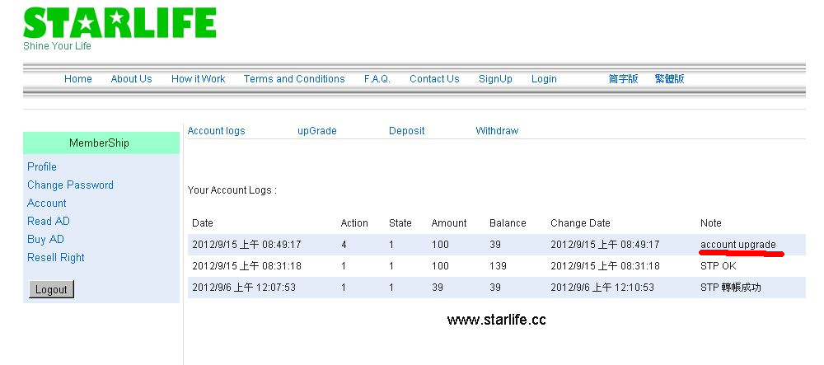Open the upGrade tab

click(x=317, y=131)
